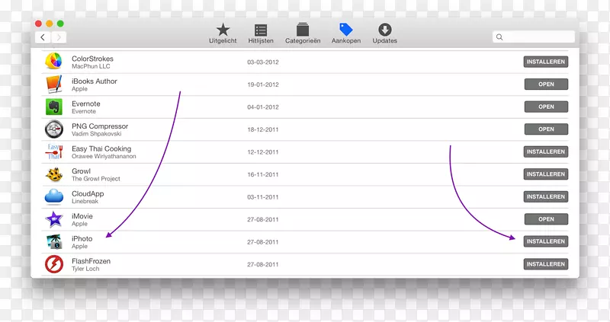Click the PNG Compressor app name
610x322 pixels.
pos(100,126)
